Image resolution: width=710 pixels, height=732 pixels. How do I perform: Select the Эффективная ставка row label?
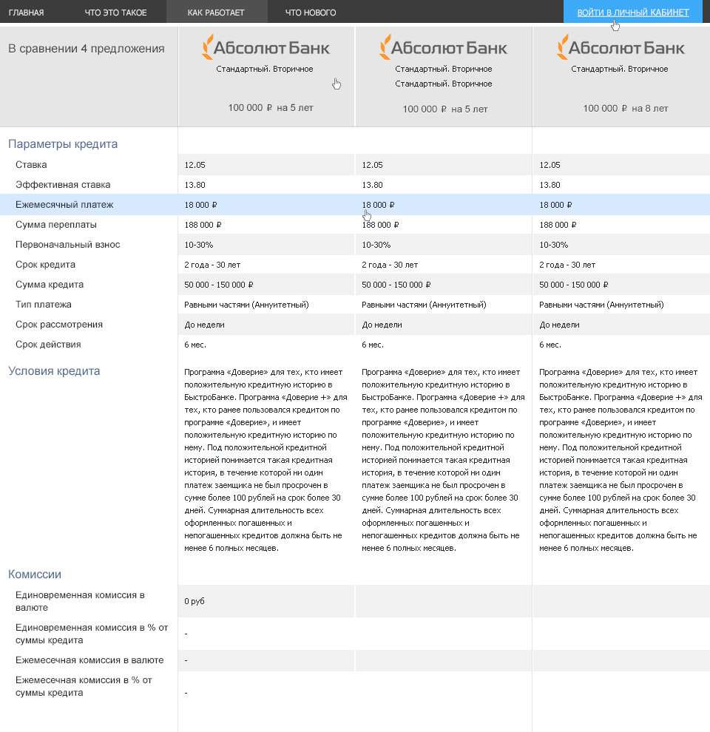63,185
